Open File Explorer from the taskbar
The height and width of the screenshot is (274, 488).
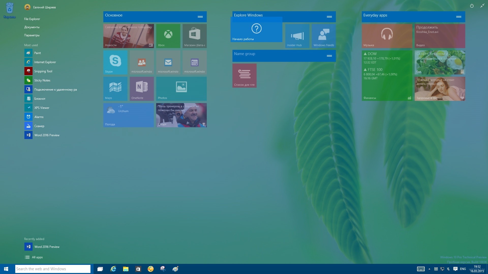coord(126,269)
